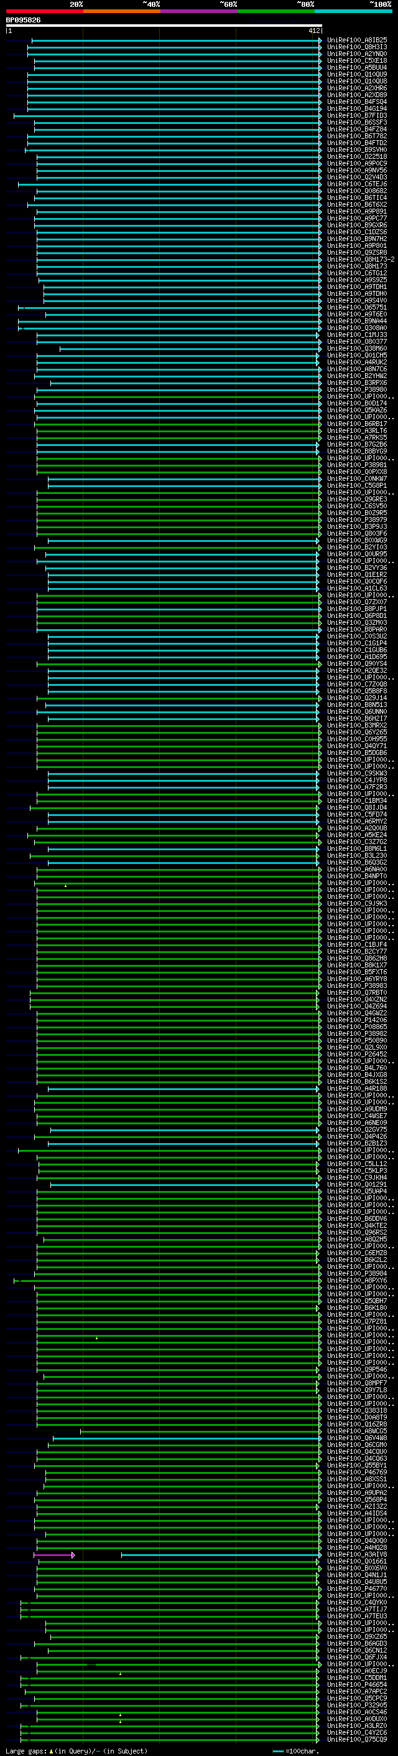398x1756 pixels.
Task: Select the UniRef100_P38984 entry
Action: pyautogui.click(x=357, y=1273)
